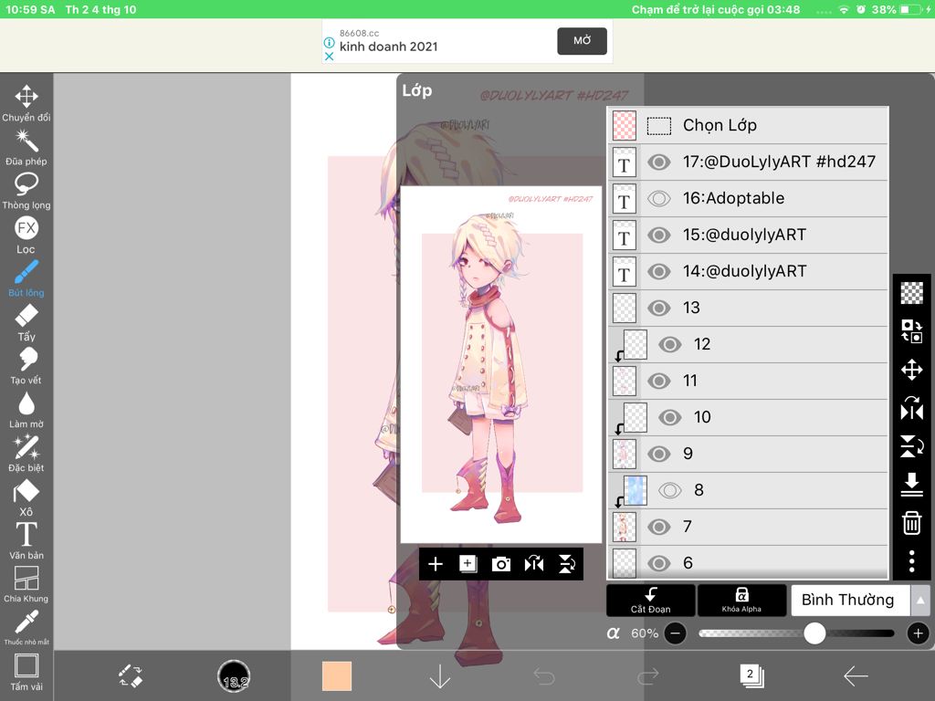This screenshot has width=935, height=701.
Task: Select layer 9 in the list
Action: [x=749, y=455]
